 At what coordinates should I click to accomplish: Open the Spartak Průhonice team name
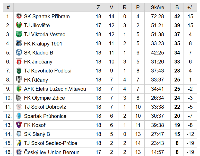click(45, 116)
